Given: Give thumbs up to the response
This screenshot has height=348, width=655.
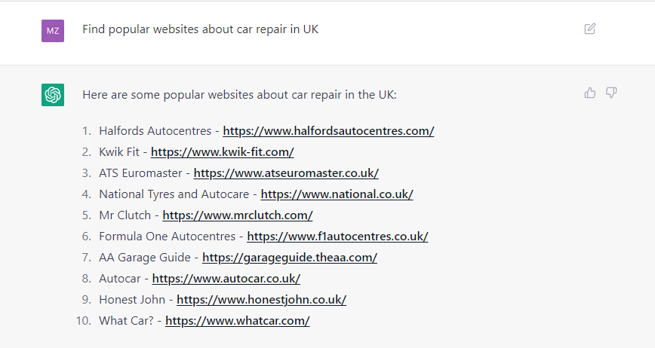Looking at the screenshot, I should pyautogui.click(x=590, y=93).
